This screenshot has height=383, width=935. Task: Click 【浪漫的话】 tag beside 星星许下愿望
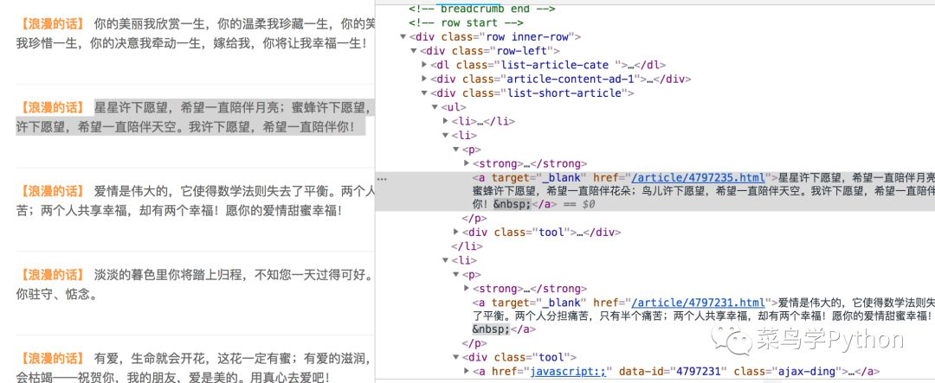click(51, 108)
